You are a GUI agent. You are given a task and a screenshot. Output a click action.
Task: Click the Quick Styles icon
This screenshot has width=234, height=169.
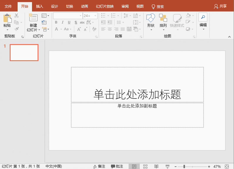click(x=177, y=18)
